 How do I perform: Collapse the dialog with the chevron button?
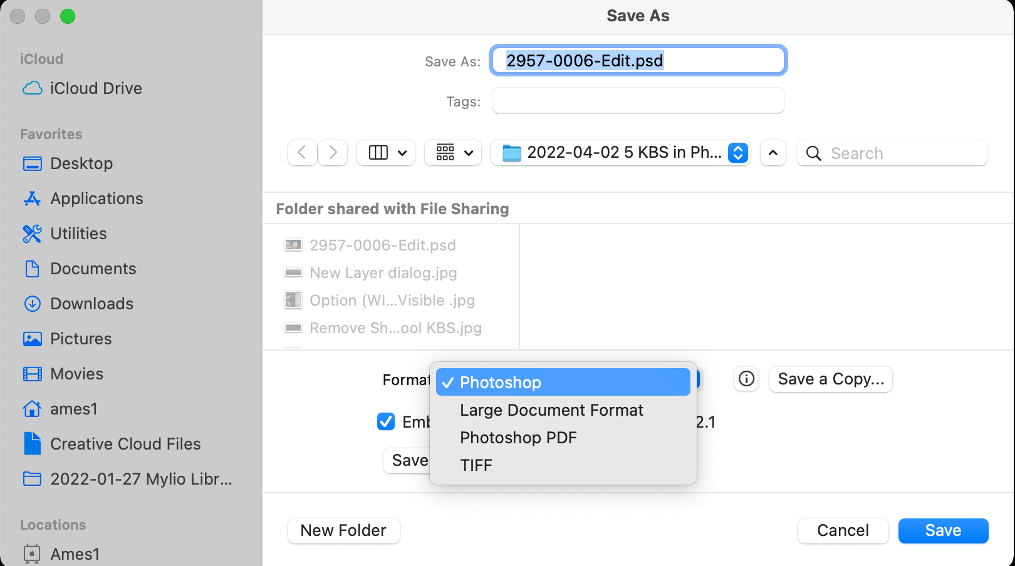tap(773, 153)
